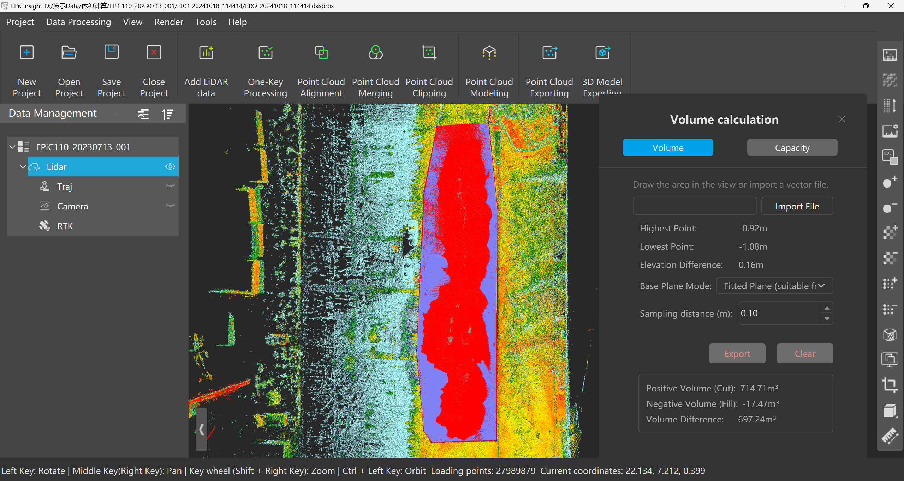Open the Base Plane Mode dropdown
Screen dimensions: 904x481
pyautogui.click(x=774, y=286)
